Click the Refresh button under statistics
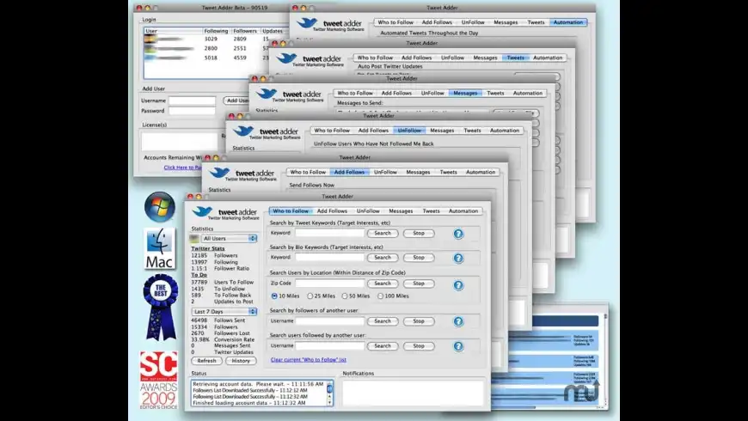Image resolution: width=748 pixels, height=421 pixels. pos(206,361)
